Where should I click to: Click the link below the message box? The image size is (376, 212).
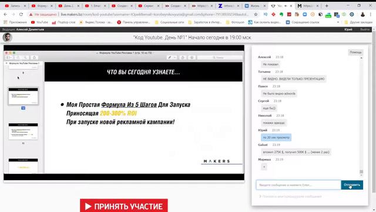click(290, 196)
